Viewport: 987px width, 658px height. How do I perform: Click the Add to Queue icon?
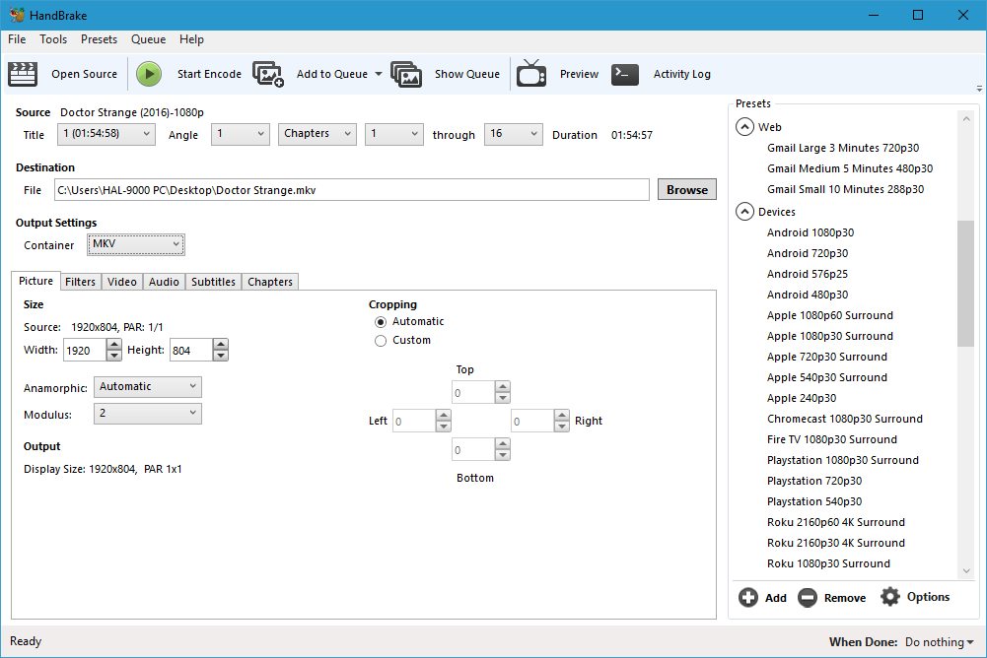pyautogui.click(x=268, y=74)
